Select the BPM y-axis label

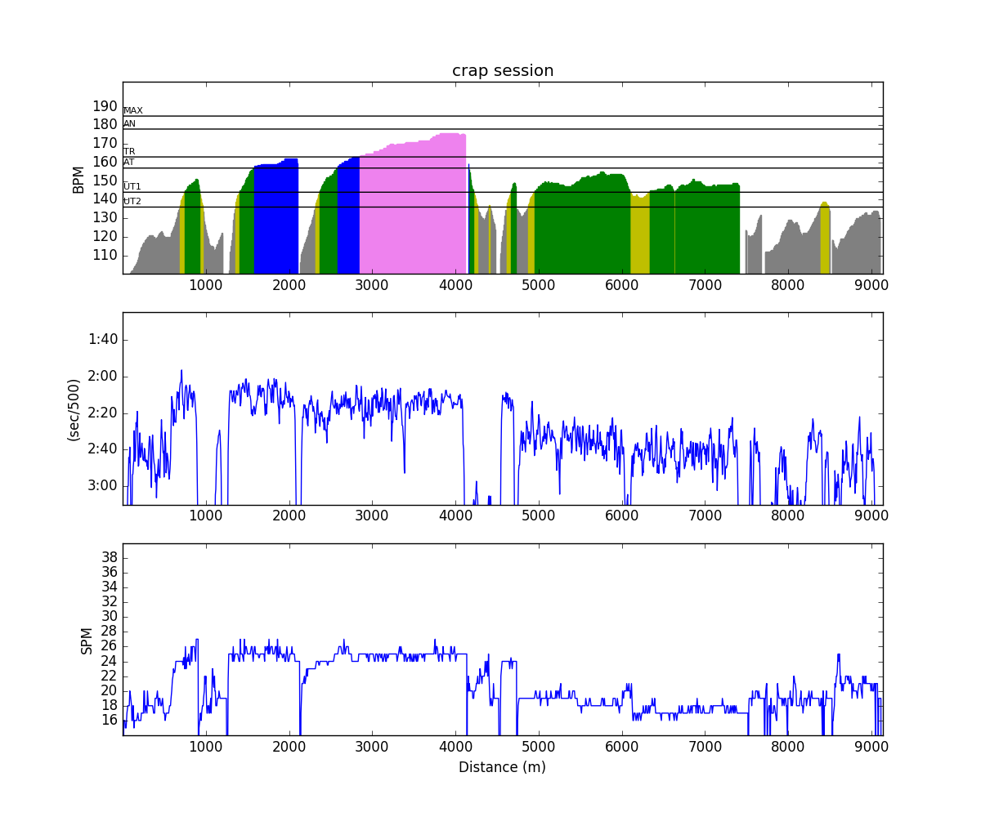coord(78,179)
